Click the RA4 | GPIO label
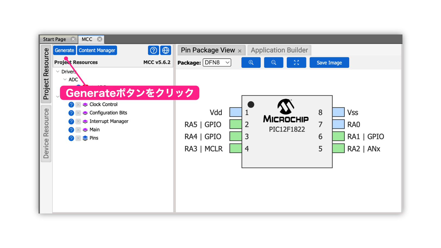 [x=203, y=136]
